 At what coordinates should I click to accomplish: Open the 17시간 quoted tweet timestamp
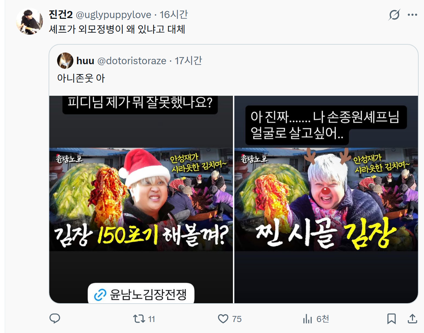point(188,61)
